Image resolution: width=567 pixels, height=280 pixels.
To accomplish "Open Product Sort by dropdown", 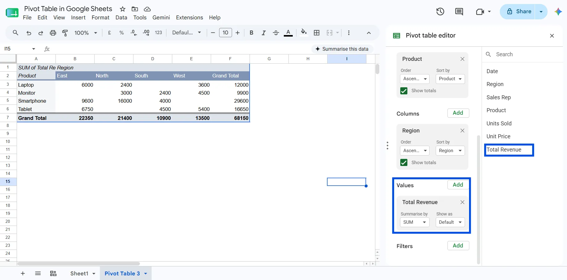I will pos(450,79).
